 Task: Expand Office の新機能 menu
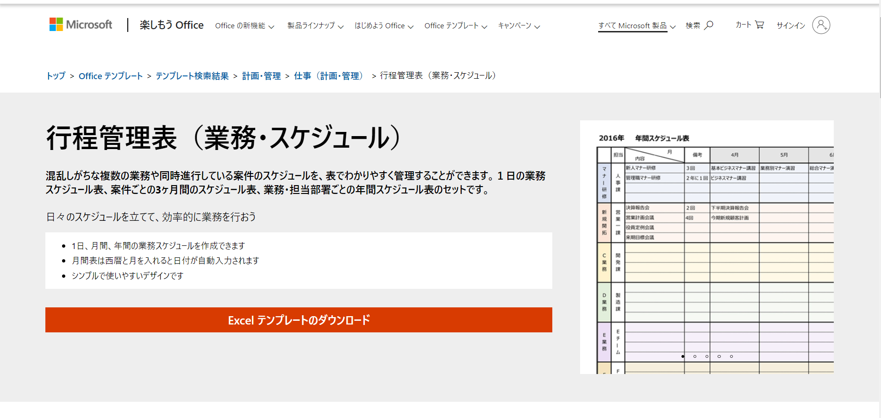244,26
